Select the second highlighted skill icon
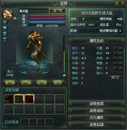Image resolution: width=127 pixels, height=130 pixels. [19, 99]
